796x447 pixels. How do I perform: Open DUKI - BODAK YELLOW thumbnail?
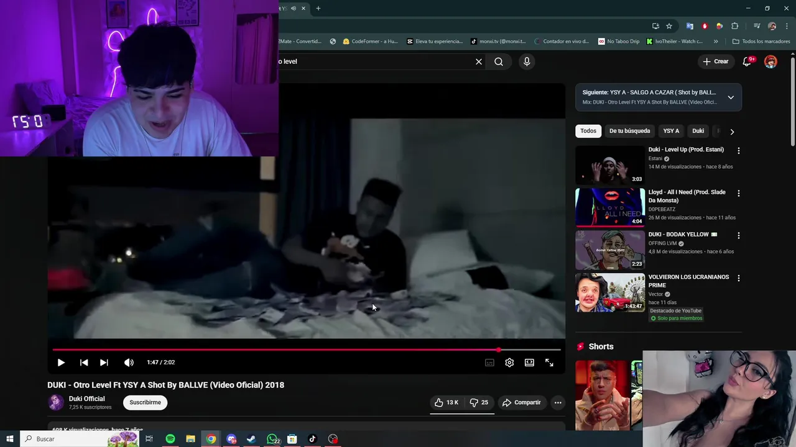click(610, 250)
